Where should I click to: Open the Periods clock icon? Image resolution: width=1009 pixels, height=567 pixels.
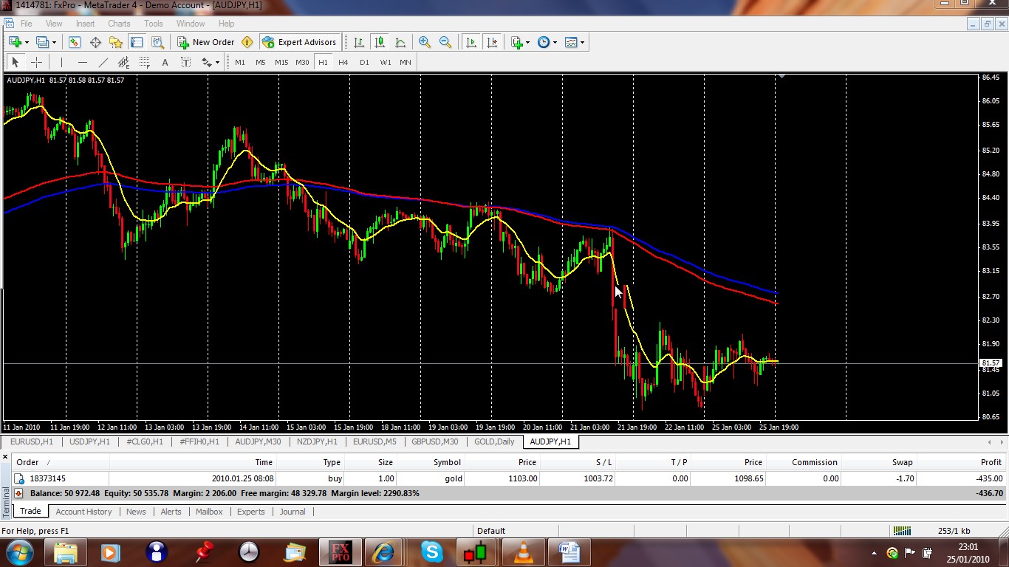544,42
